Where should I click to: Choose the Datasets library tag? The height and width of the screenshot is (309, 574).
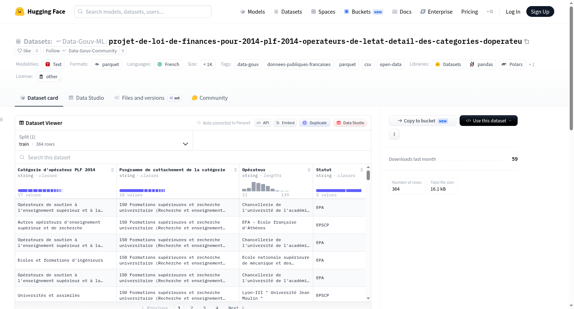[x=448, y=64]
